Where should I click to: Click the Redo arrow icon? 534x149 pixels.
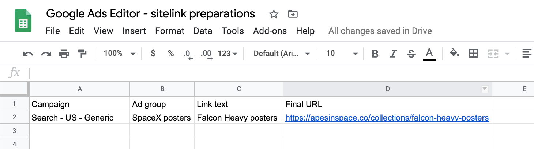tap(46, 54)
